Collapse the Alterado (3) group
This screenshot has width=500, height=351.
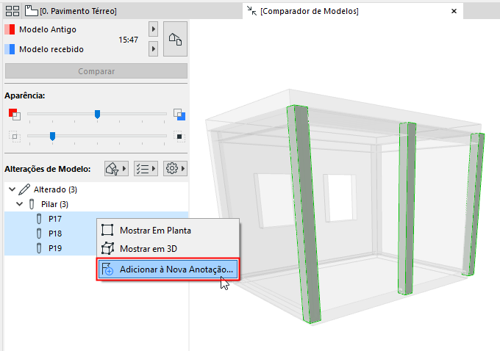12,189
